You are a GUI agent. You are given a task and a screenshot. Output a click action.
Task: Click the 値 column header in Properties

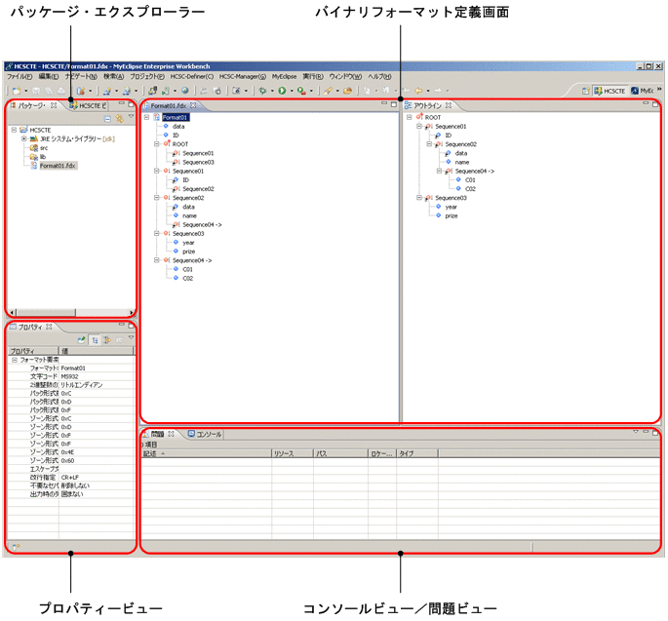tap(97, 351)
